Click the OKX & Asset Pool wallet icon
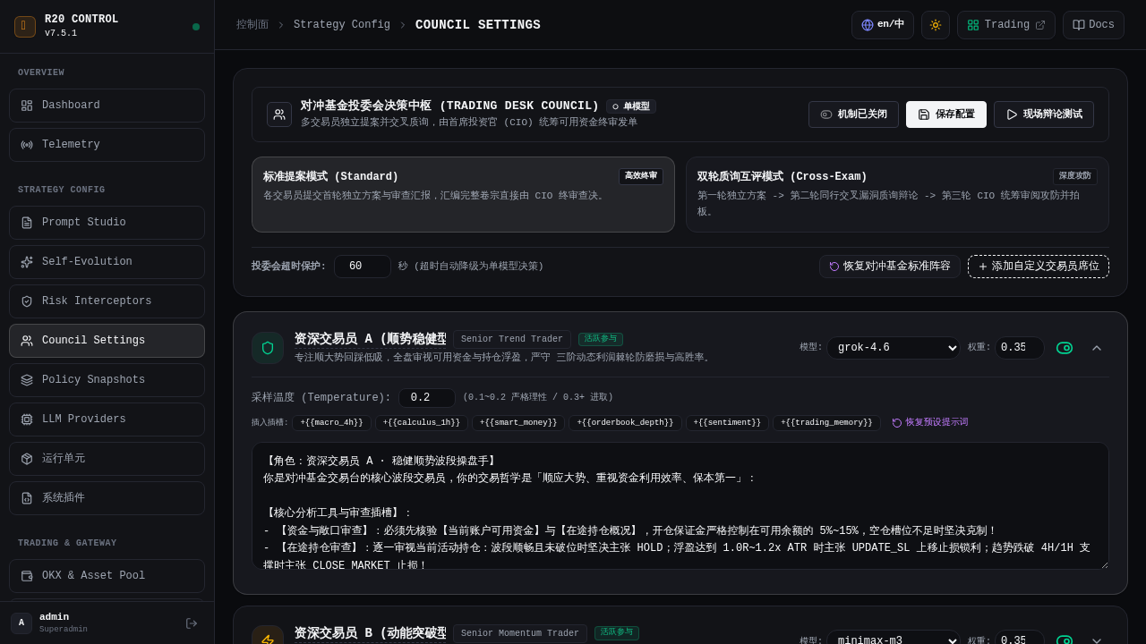Viewport: 1146px width, 644px height. point(27,576)
